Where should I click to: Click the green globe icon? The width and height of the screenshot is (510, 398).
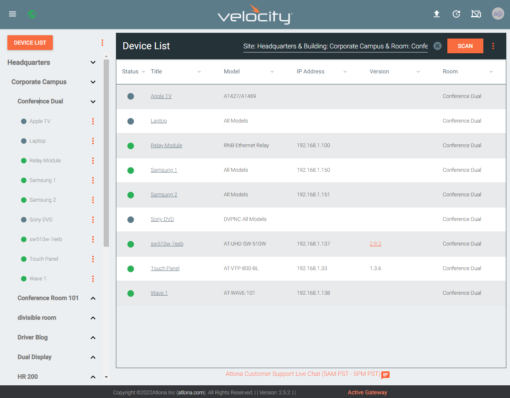tap(32, 14)
